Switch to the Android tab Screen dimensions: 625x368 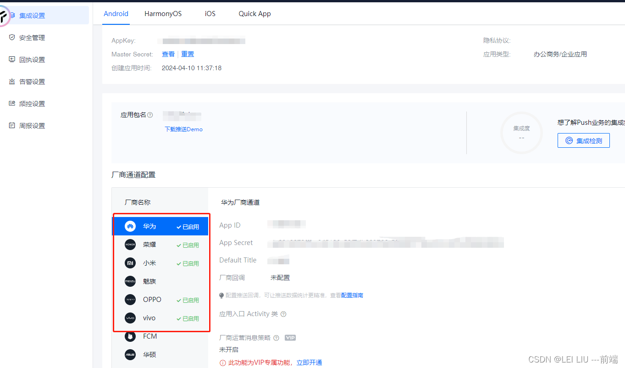click(x=116, y=14)
